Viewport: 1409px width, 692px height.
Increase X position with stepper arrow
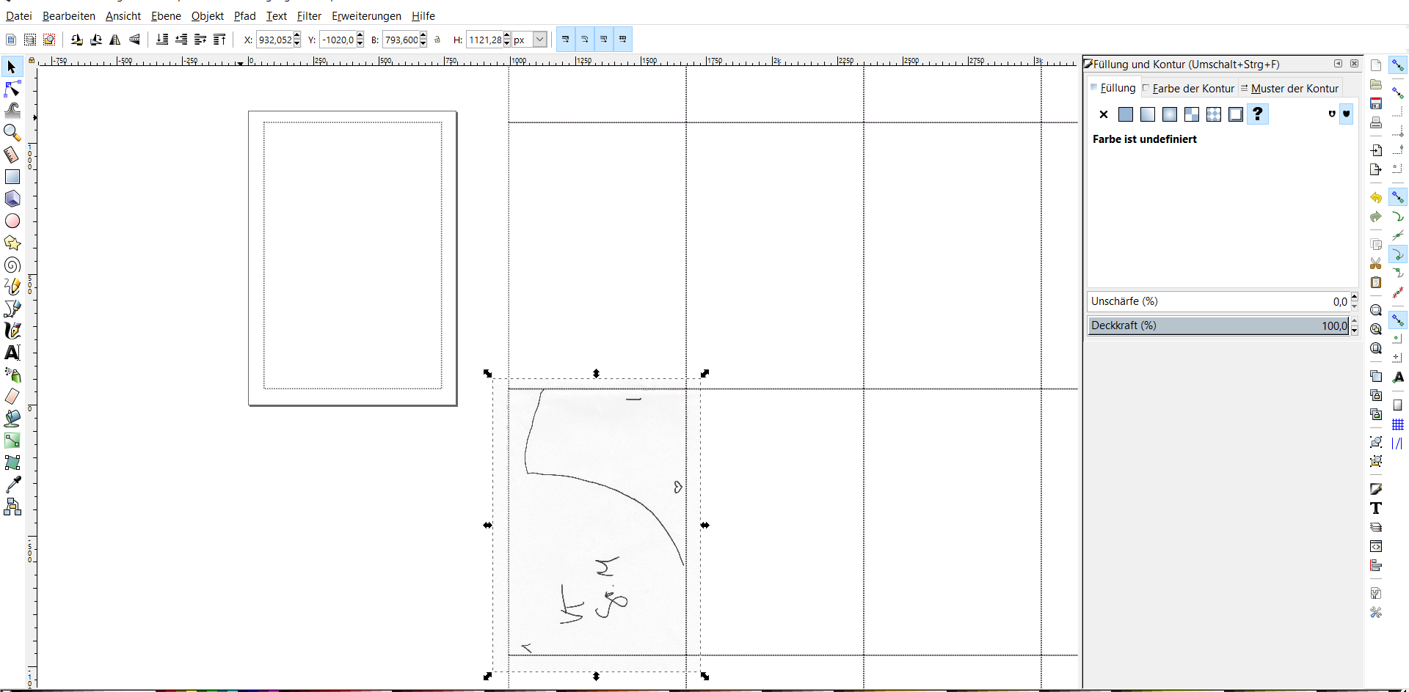click(297, 36)
